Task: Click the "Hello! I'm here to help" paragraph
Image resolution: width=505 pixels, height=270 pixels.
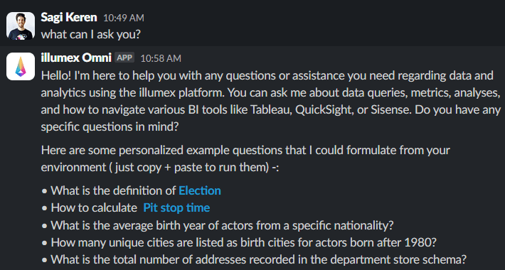Action: [x=271, y=101]
